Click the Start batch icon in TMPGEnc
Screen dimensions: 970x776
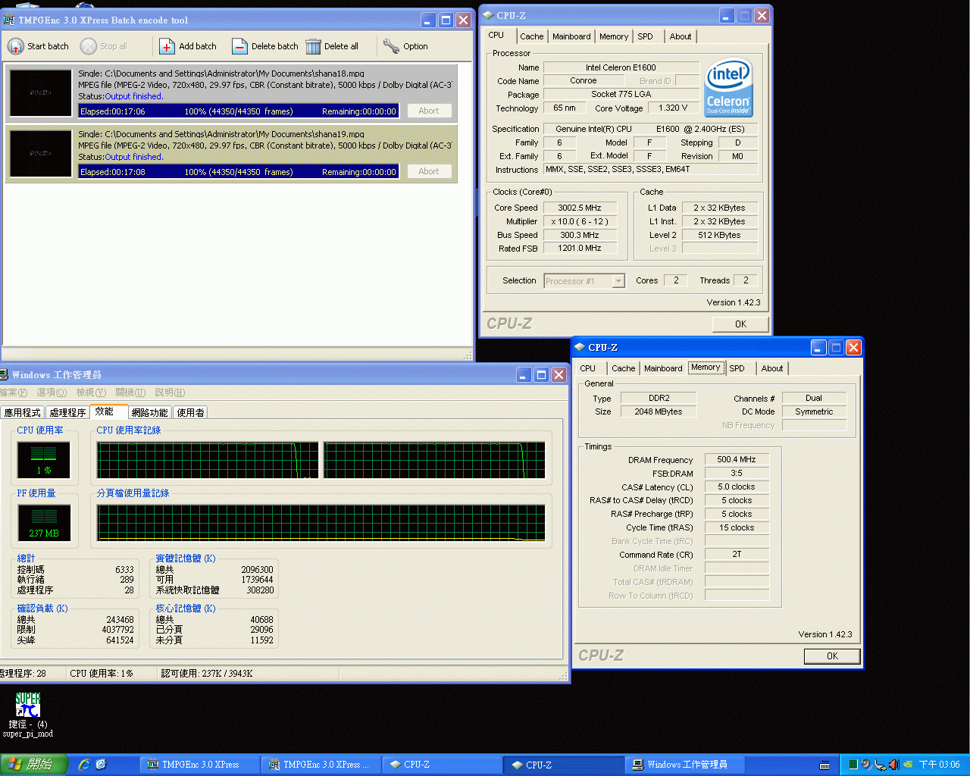pos(16,46)
